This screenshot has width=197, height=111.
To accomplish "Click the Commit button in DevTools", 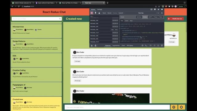I will (x=121, y=13).
